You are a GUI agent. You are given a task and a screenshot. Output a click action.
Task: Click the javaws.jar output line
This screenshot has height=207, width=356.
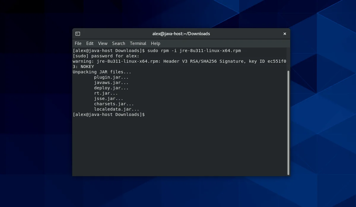pos(111,83)
